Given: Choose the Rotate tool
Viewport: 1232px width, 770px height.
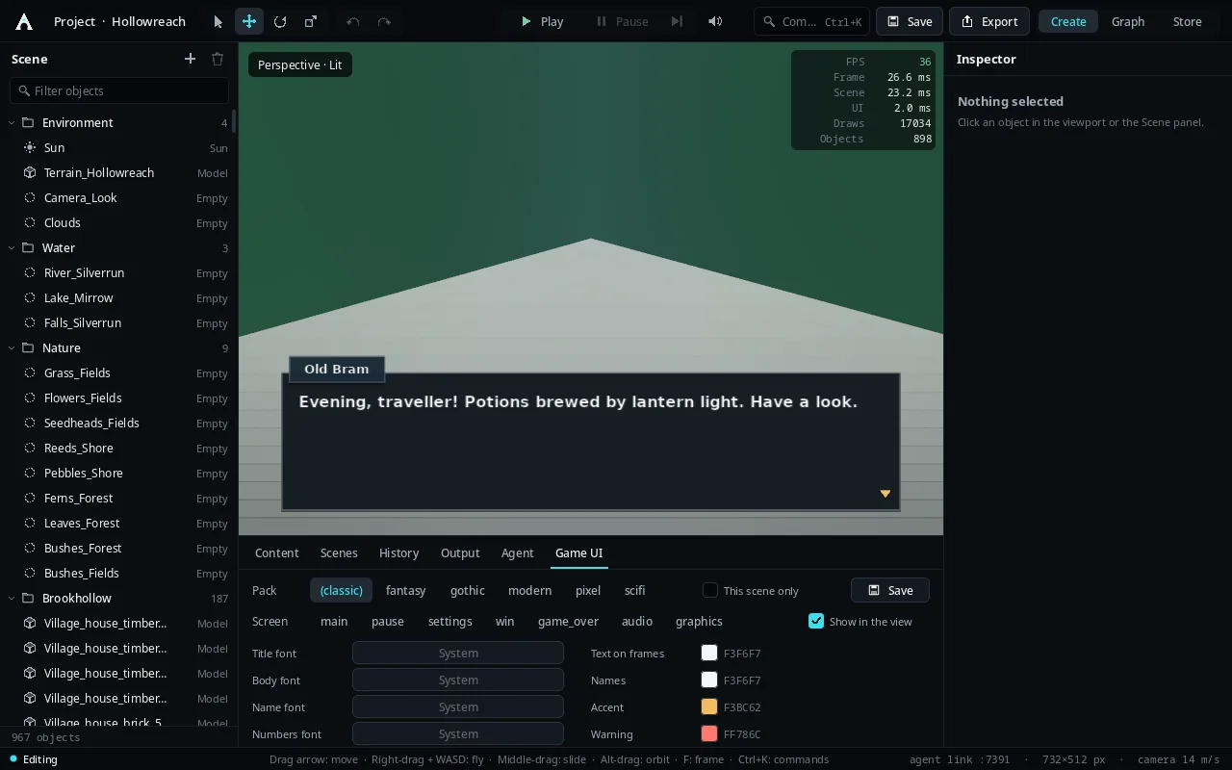Looking at the screenshot, I should 280,21.
